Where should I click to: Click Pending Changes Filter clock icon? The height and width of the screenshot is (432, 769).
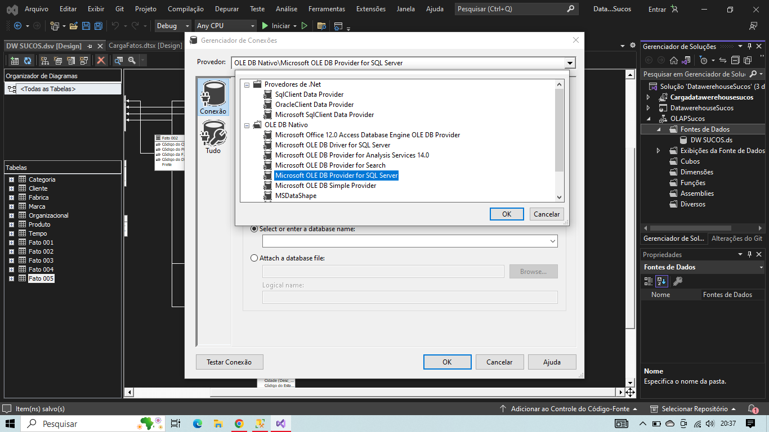click(x=703, y=60)
